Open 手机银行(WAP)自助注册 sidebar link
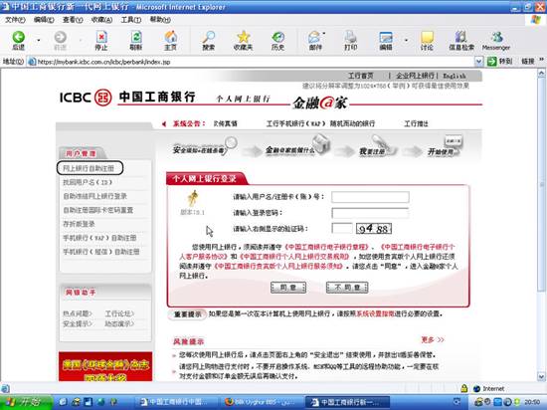Screen dimensions: 547x410 [x=99, y=238]
